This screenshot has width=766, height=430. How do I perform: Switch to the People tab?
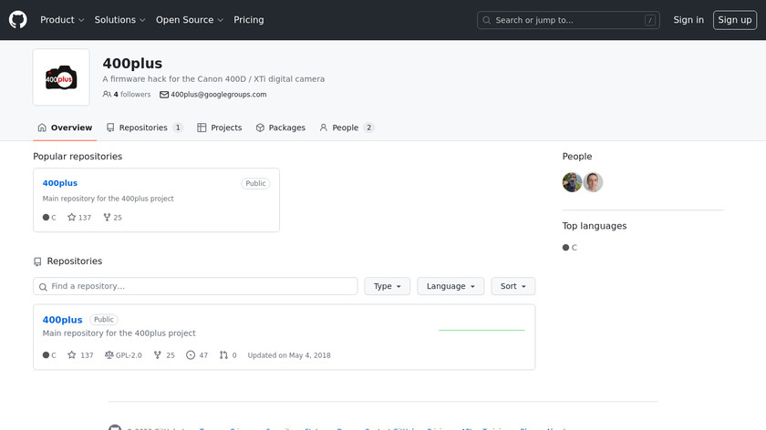pos(346,128)
